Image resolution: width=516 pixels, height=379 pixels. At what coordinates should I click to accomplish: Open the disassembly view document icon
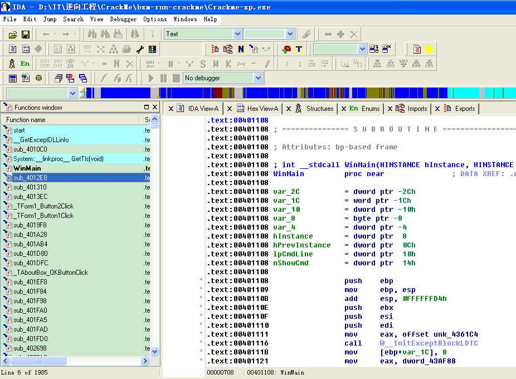click(12, 49)
